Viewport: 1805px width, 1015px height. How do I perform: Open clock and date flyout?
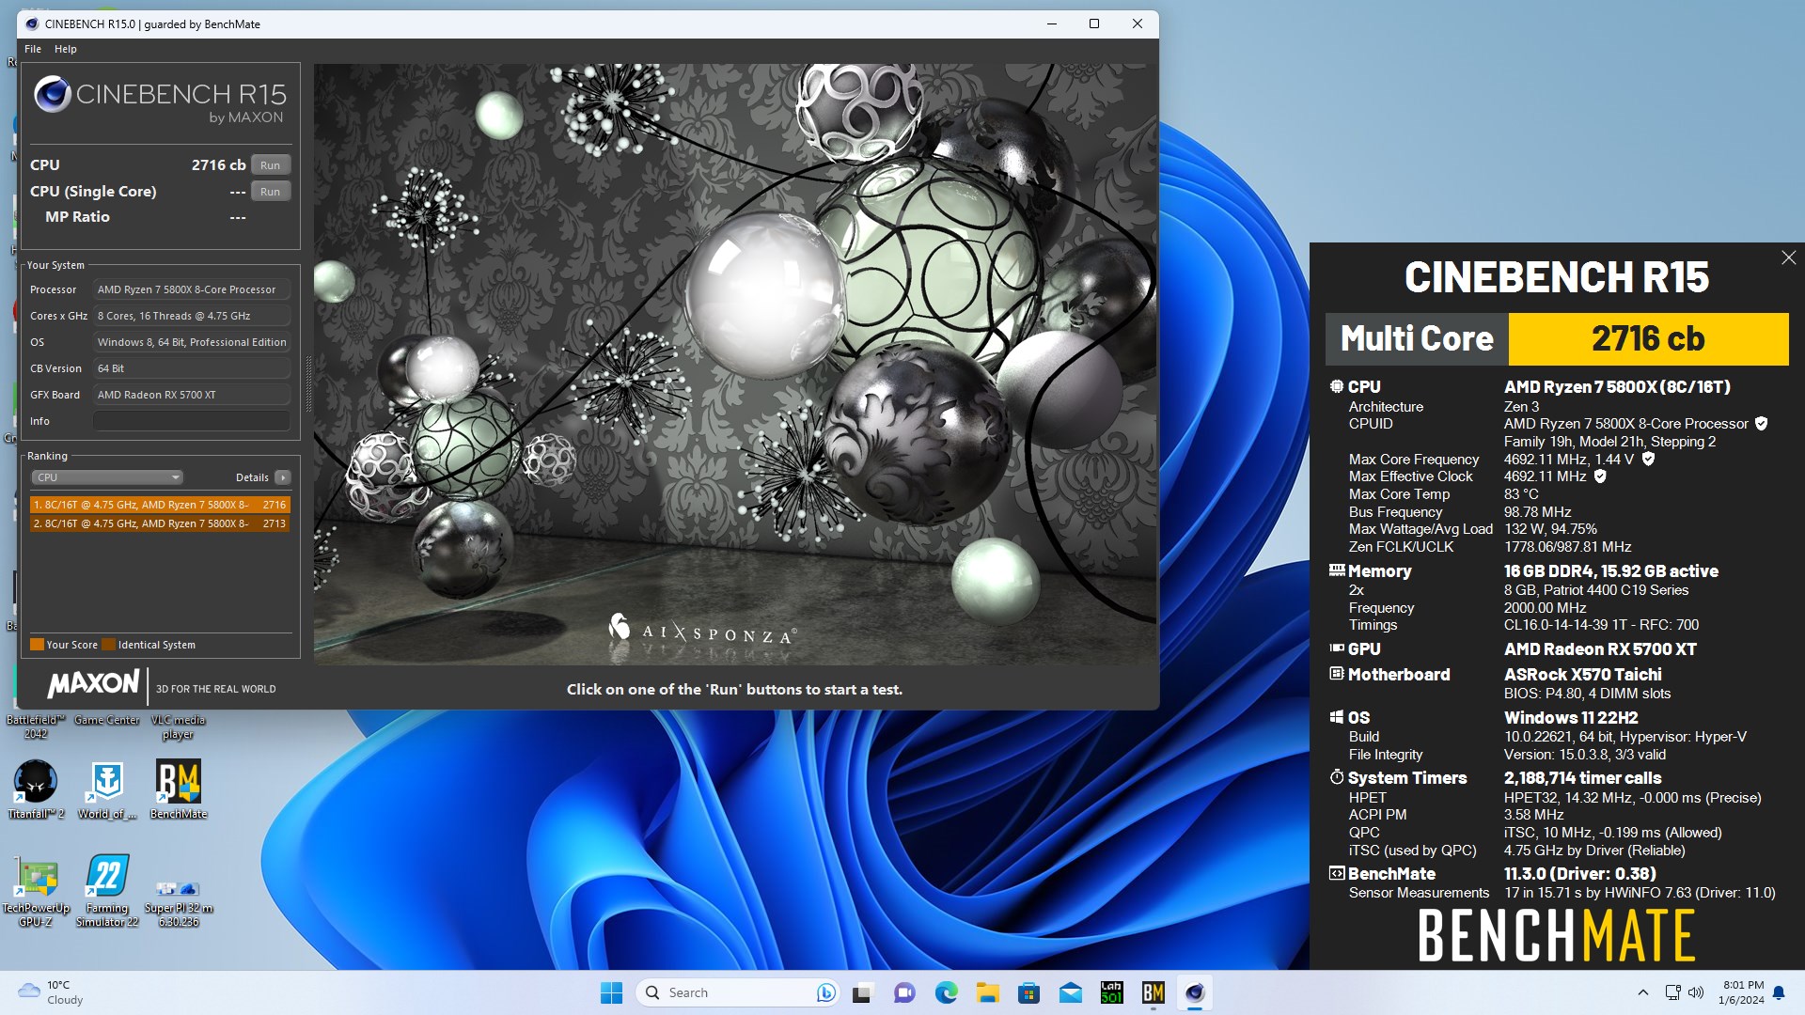point(1742,992)
